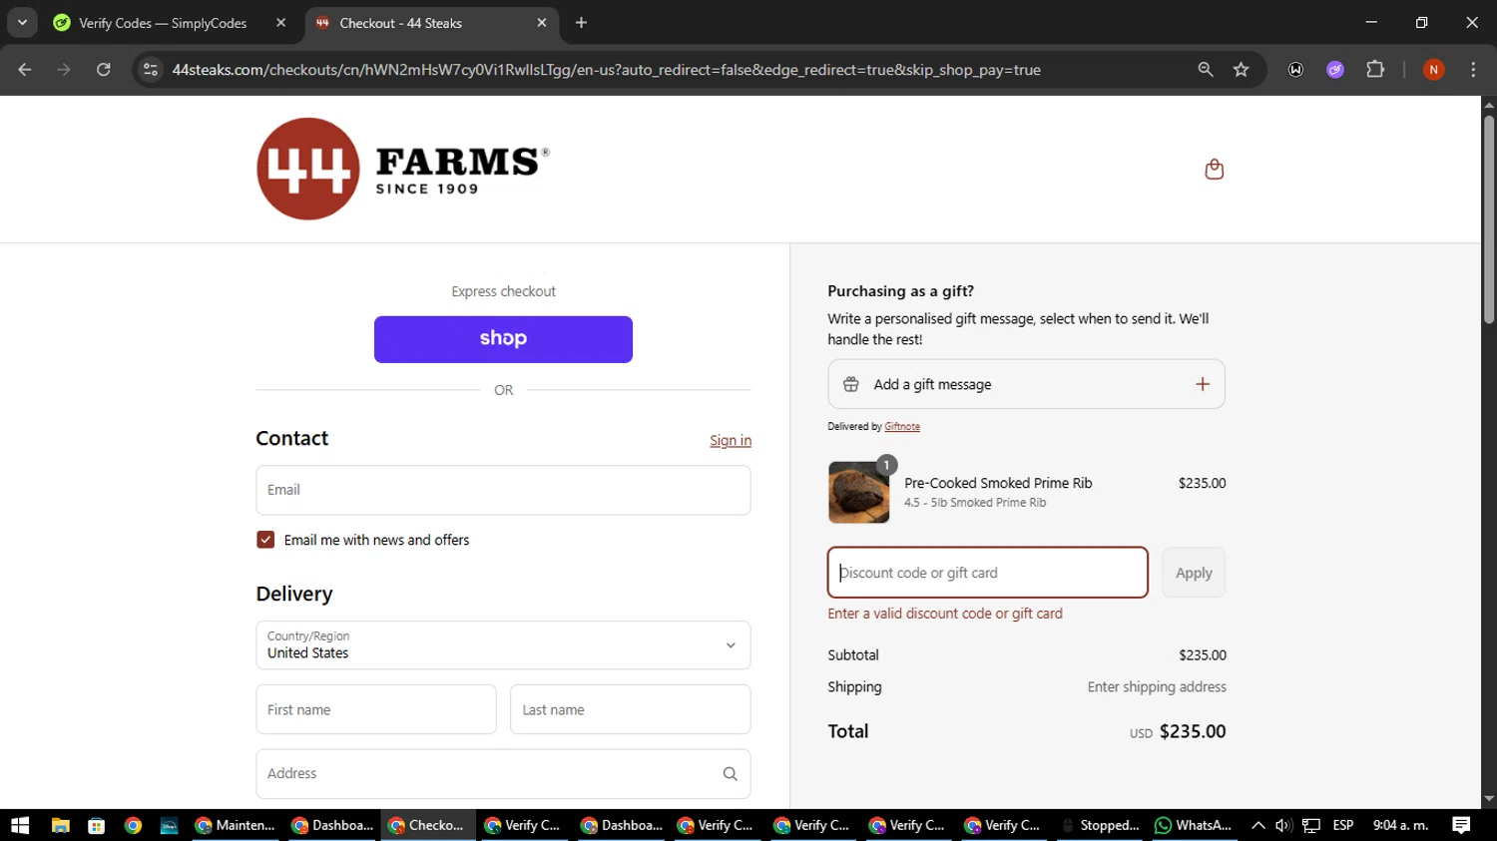The image size is (1497, 841).
Task: Open WhatsApp from the taskbar
Action: [x=1194, y=825]
